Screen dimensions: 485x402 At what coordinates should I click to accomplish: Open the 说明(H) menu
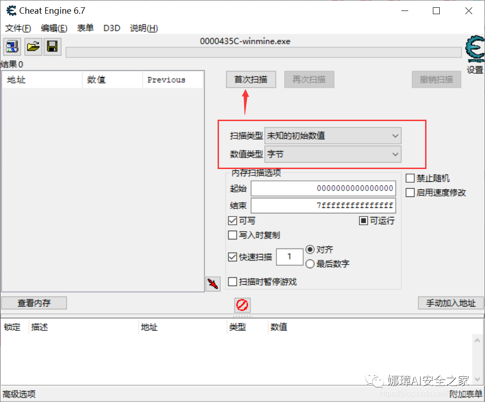144,28
